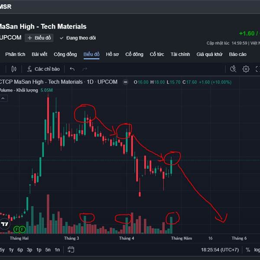The height and width of the screenshot is (260, 260).
Task: Set chart range to 1p
Action: click(39, 250)
